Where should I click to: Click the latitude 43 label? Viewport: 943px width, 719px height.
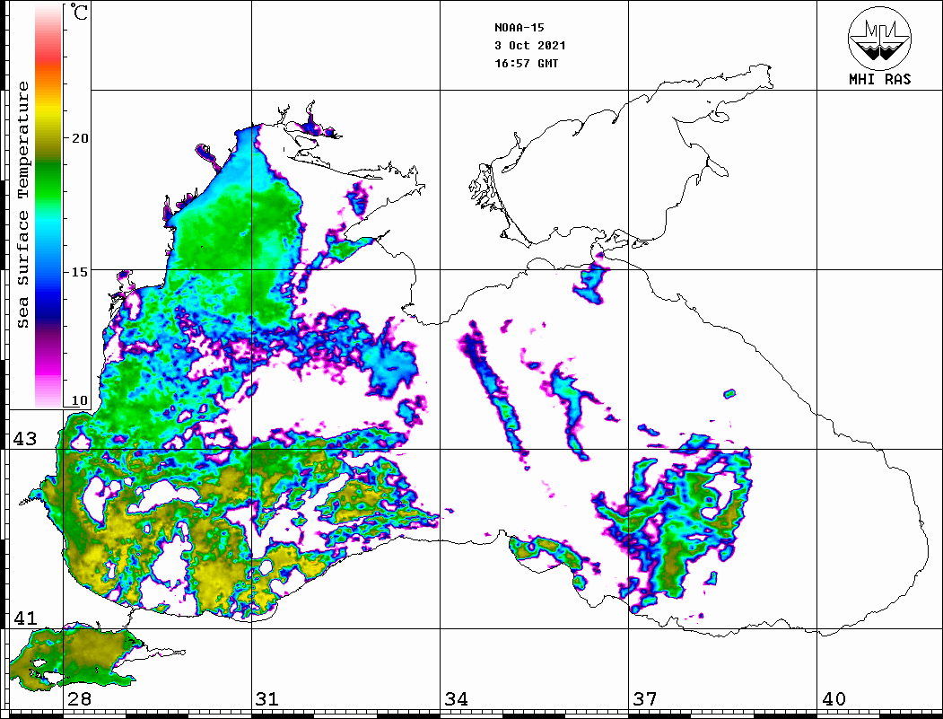[23, 439]
